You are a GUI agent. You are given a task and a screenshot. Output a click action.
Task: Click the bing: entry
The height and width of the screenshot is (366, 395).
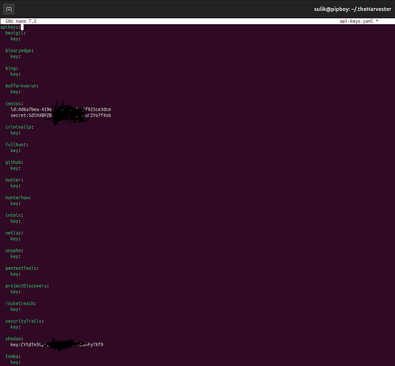[12, 68]
